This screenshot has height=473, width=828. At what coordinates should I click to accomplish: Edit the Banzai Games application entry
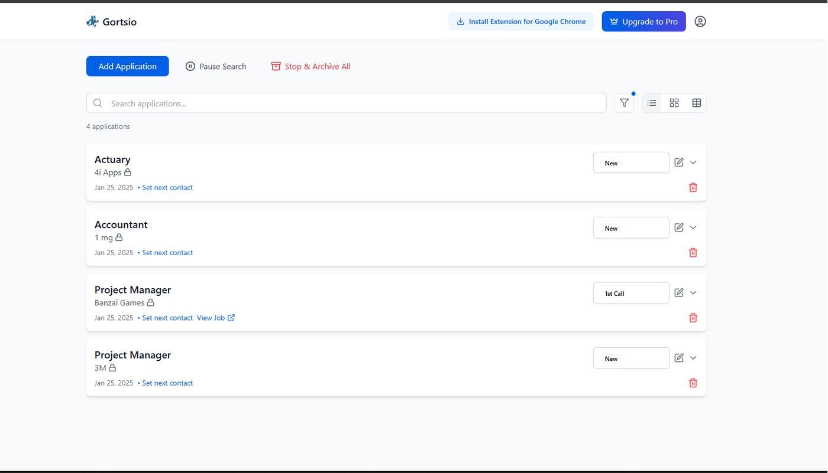pos(678,293)
